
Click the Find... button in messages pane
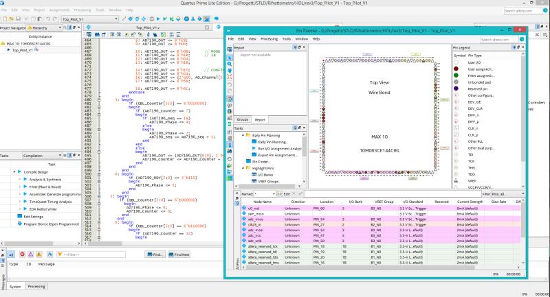(155, 254)
